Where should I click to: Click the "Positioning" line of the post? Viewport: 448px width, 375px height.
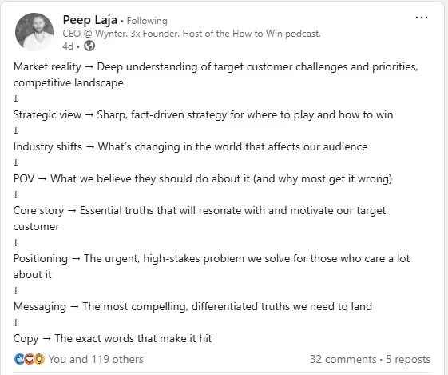pyautogui.click(x=212, y=266)
